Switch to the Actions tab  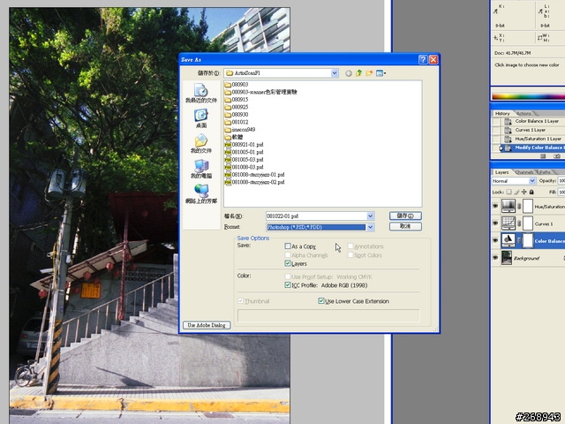click(524, 113)
